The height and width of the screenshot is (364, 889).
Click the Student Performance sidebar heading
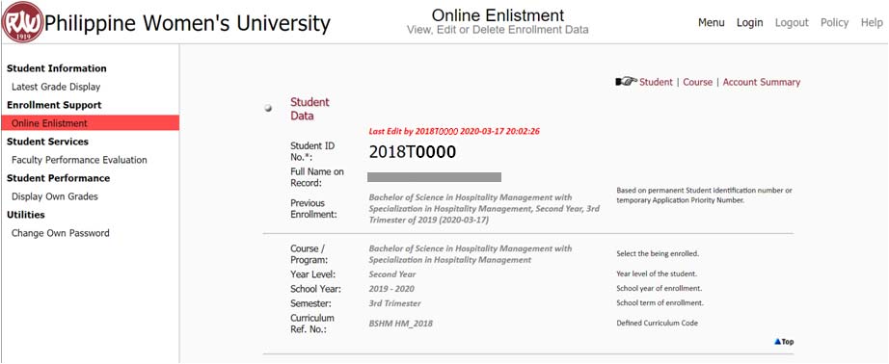point(59,178)
